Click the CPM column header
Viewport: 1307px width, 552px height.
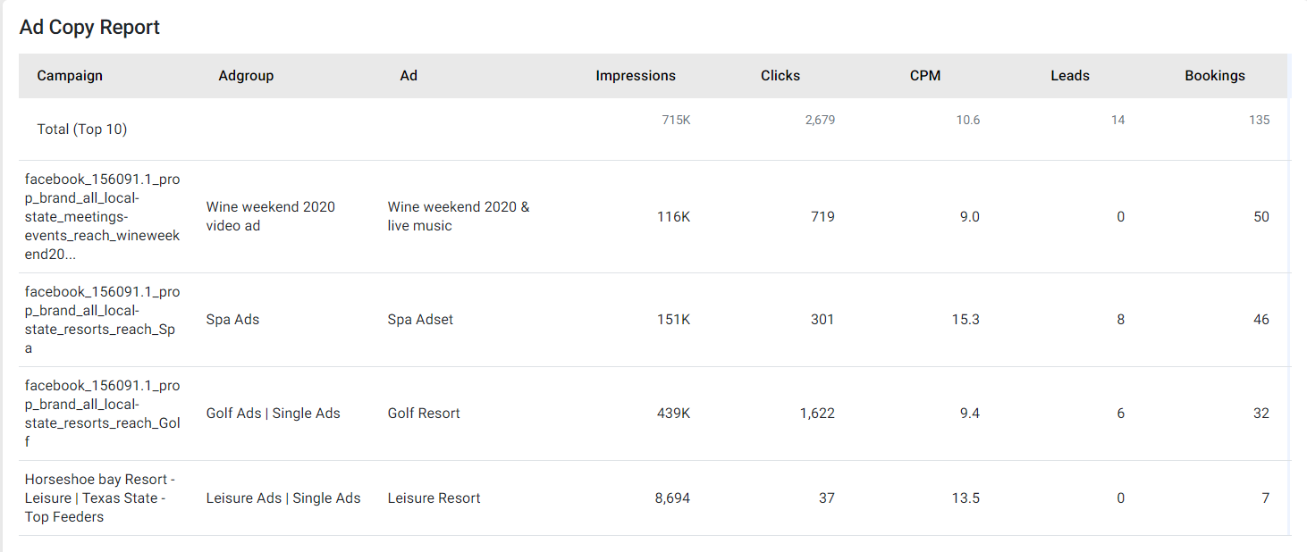pos(925,76)
